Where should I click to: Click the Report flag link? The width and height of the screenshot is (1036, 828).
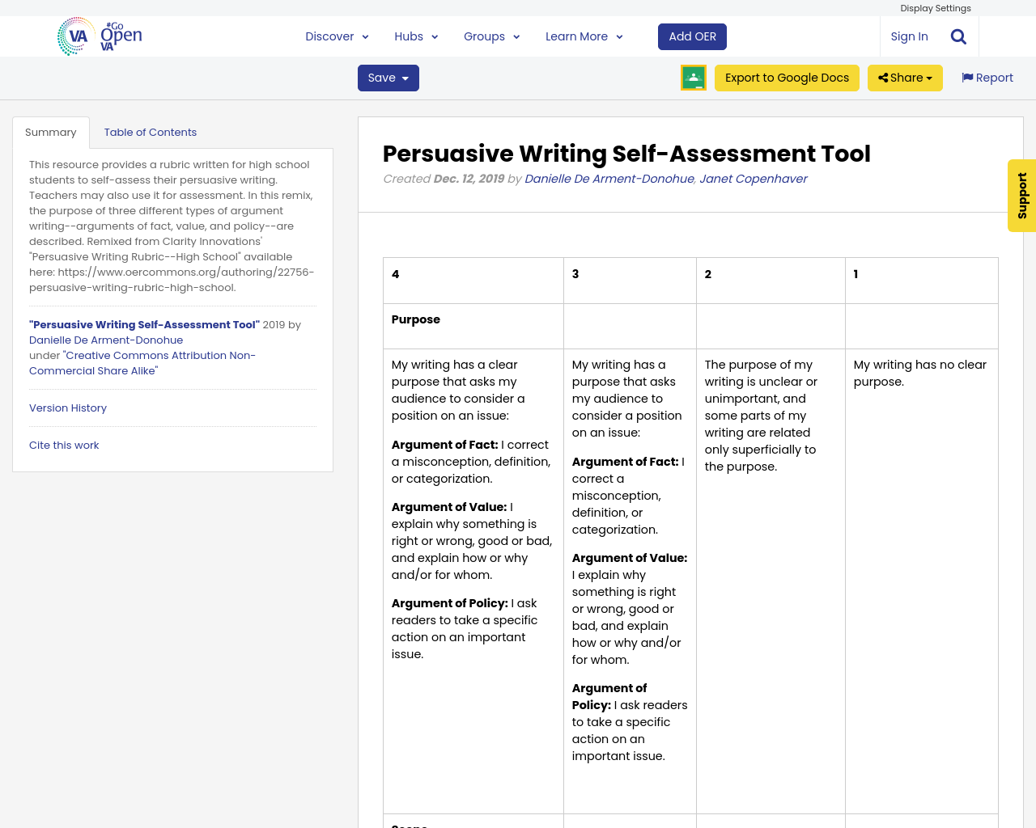point(987,78)
